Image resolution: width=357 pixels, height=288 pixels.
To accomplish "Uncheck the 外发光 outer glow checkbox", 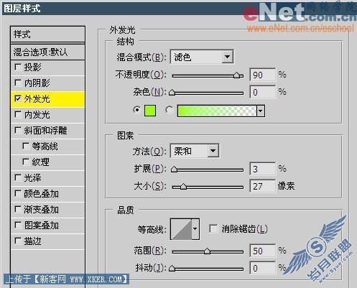I will (18, 98).
